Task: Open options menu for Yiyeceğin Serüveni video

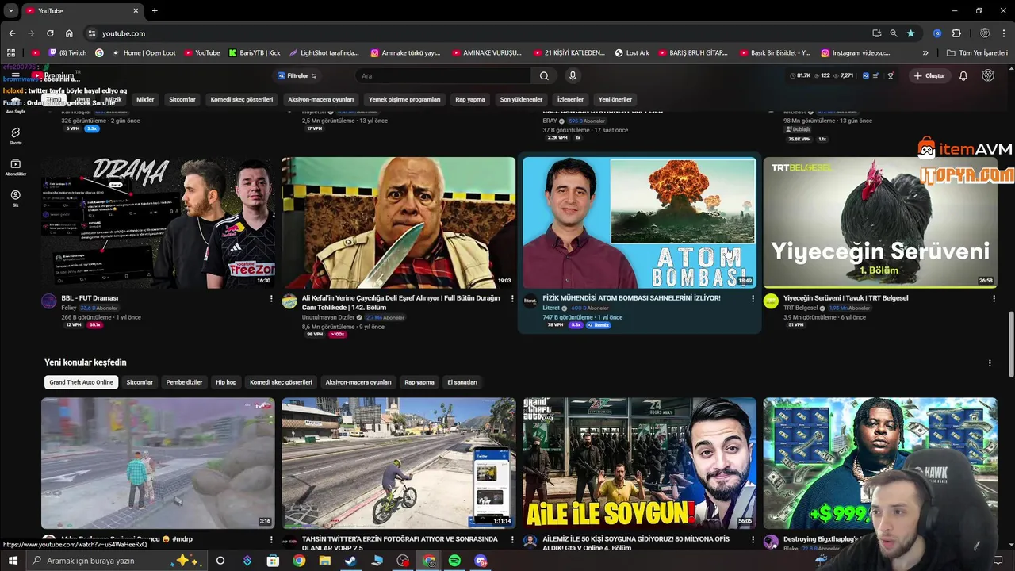Action: (994, 299)
